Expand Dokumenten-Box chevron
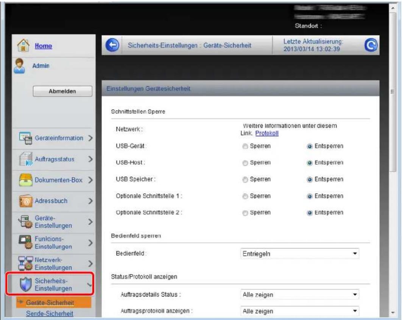Viewport: 402px width, 320px height. click(x=90, y=180)
